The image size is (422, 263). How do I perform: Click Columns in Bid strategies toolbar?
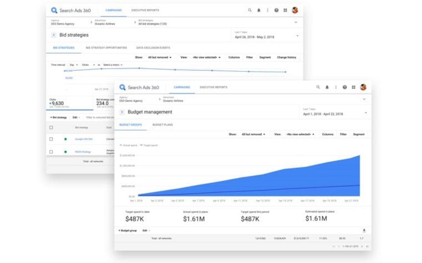[x=234, y=57]
